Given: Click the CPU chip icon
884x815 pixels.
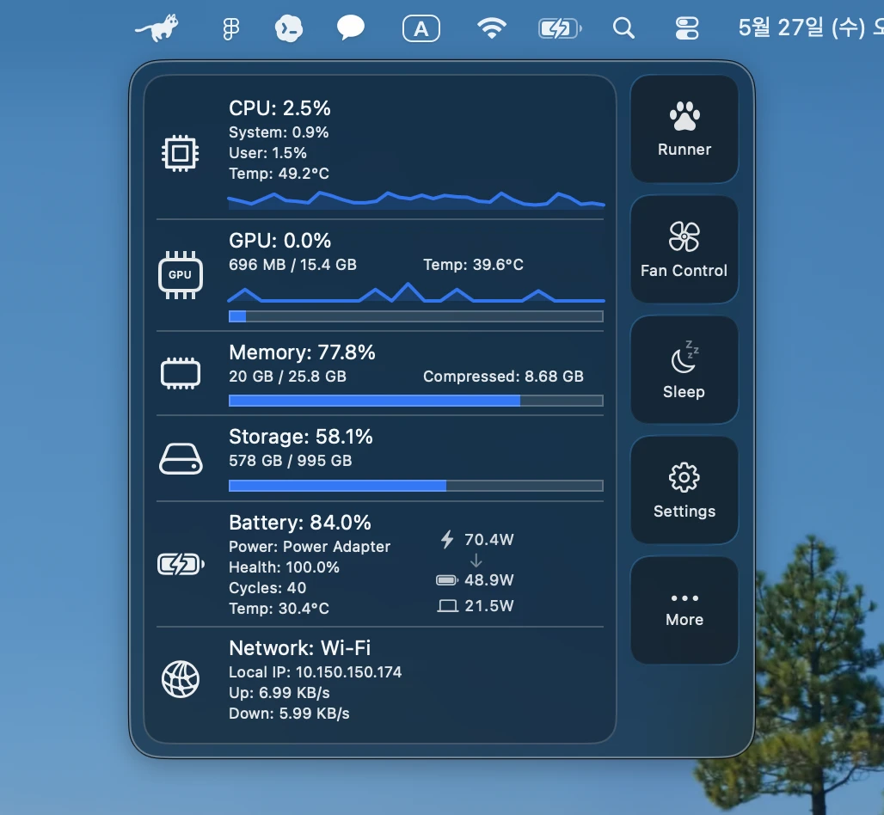Looking at the screenshot, I should tap(180, 153).
